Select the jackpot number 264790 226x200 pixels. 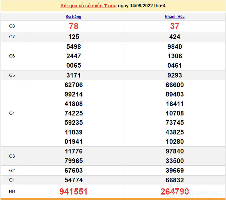point(174,191)
